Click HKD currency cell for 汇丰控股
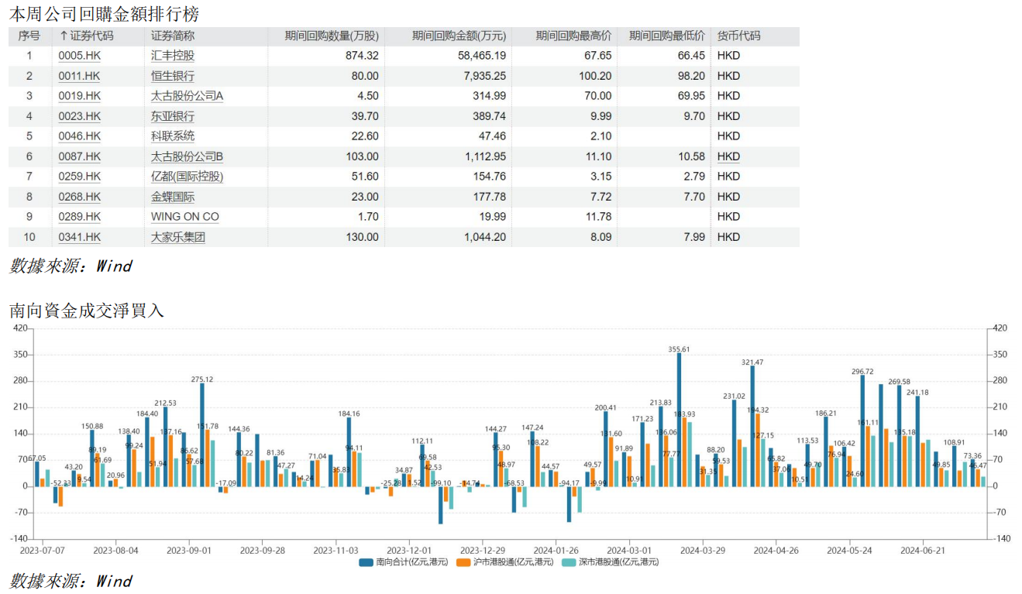 (x=728, y=56)
